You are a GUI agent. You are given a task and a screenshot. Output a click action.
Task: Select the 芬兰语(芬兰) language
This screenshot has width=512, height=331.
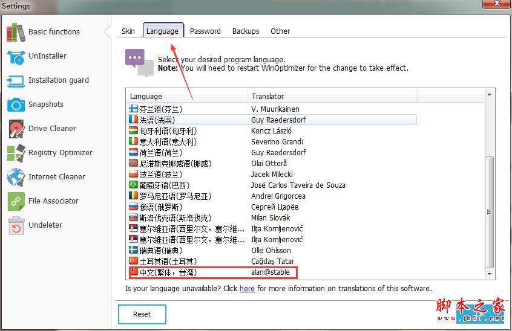pyautogui.click(x=160, y=109)
